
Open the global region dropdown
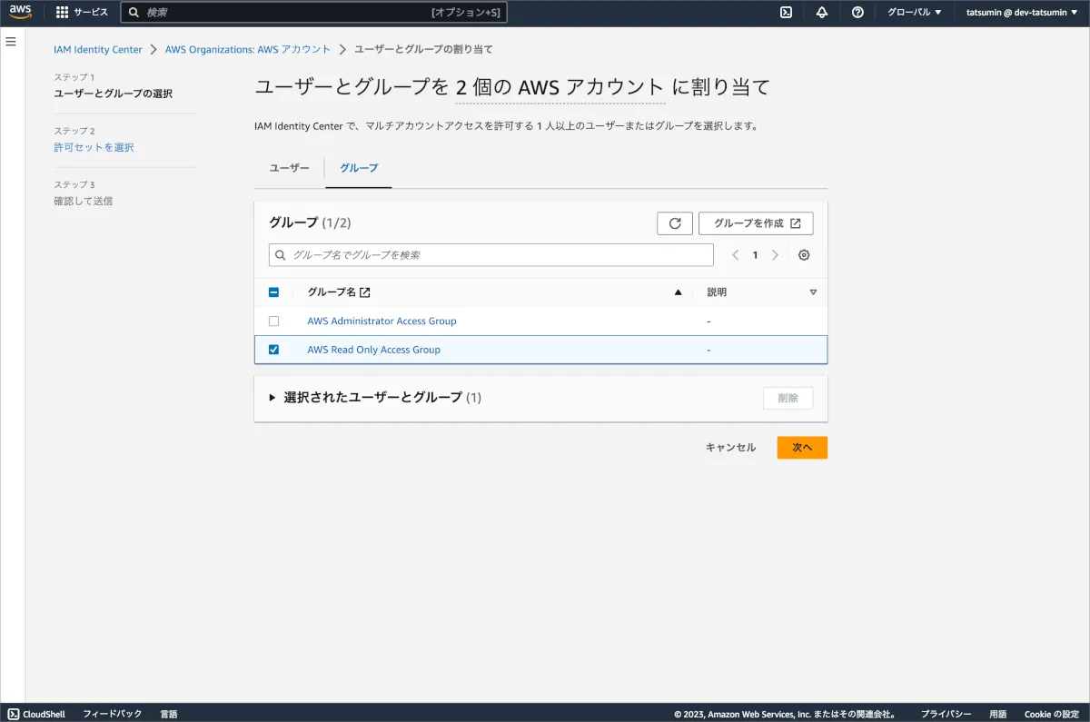pyautogui.click(x=914, y=13)
